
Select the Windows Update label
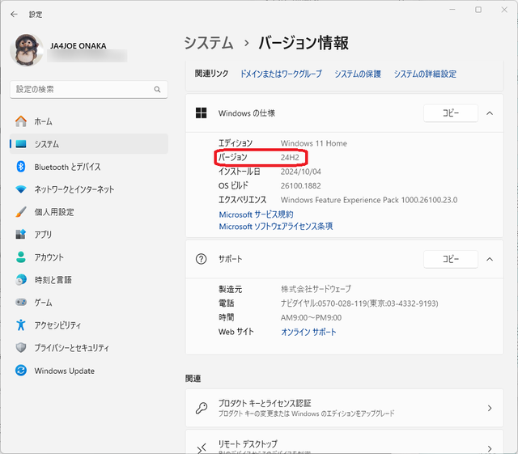[65, 371]
